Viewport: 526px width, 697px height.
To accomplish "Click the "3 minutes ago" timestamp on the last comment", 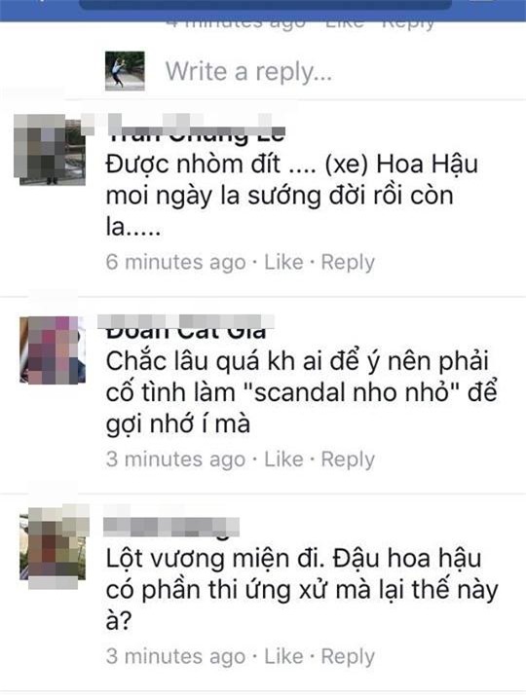I will pyautogui.click(x=175, y=656).
